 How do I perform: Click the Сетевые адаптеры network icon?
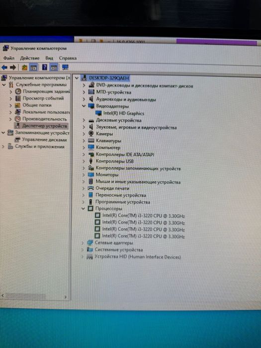(90, 243)
